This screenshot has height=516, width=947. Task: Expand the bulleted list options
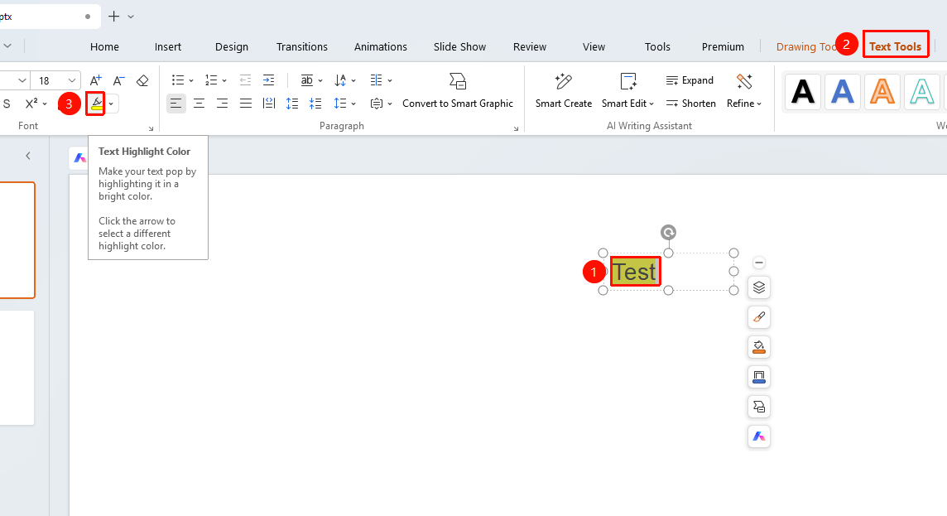tap(191, 80)
